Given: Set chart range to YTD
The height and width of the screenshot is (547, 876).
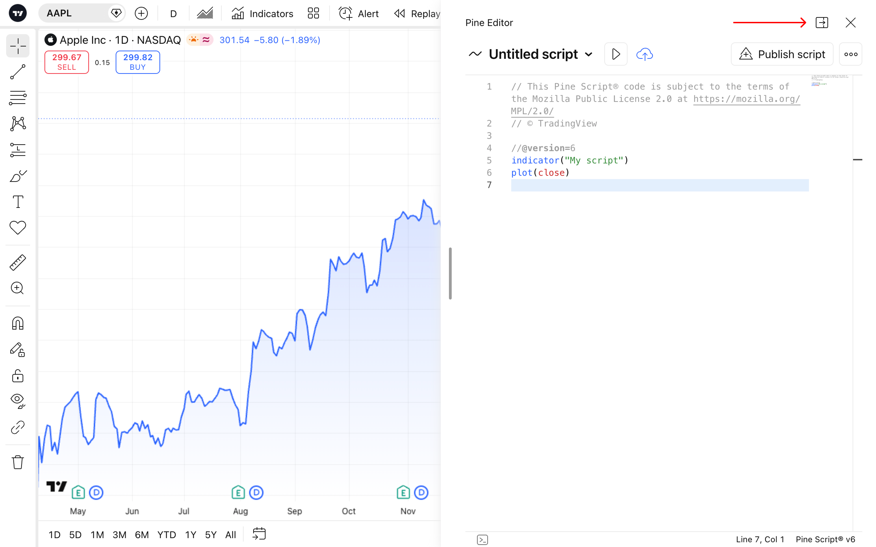Looking at the screenshot, I should [167, 535].
